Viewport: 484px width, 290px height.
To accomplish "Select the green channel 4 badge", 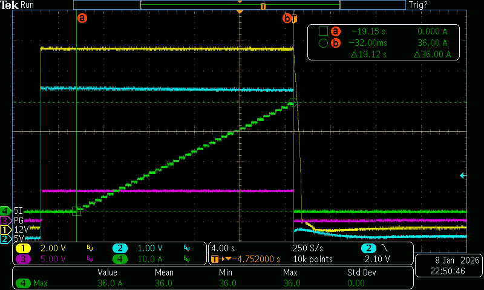I will click(x=120, y=259).
